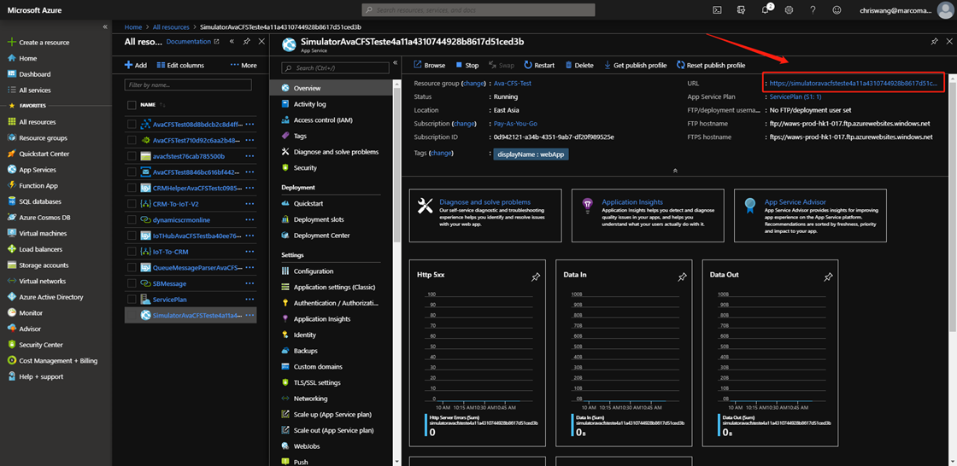This screenshot has width=957, height=466.
Task: Open the portal settings gear
Action: (790, 9)
